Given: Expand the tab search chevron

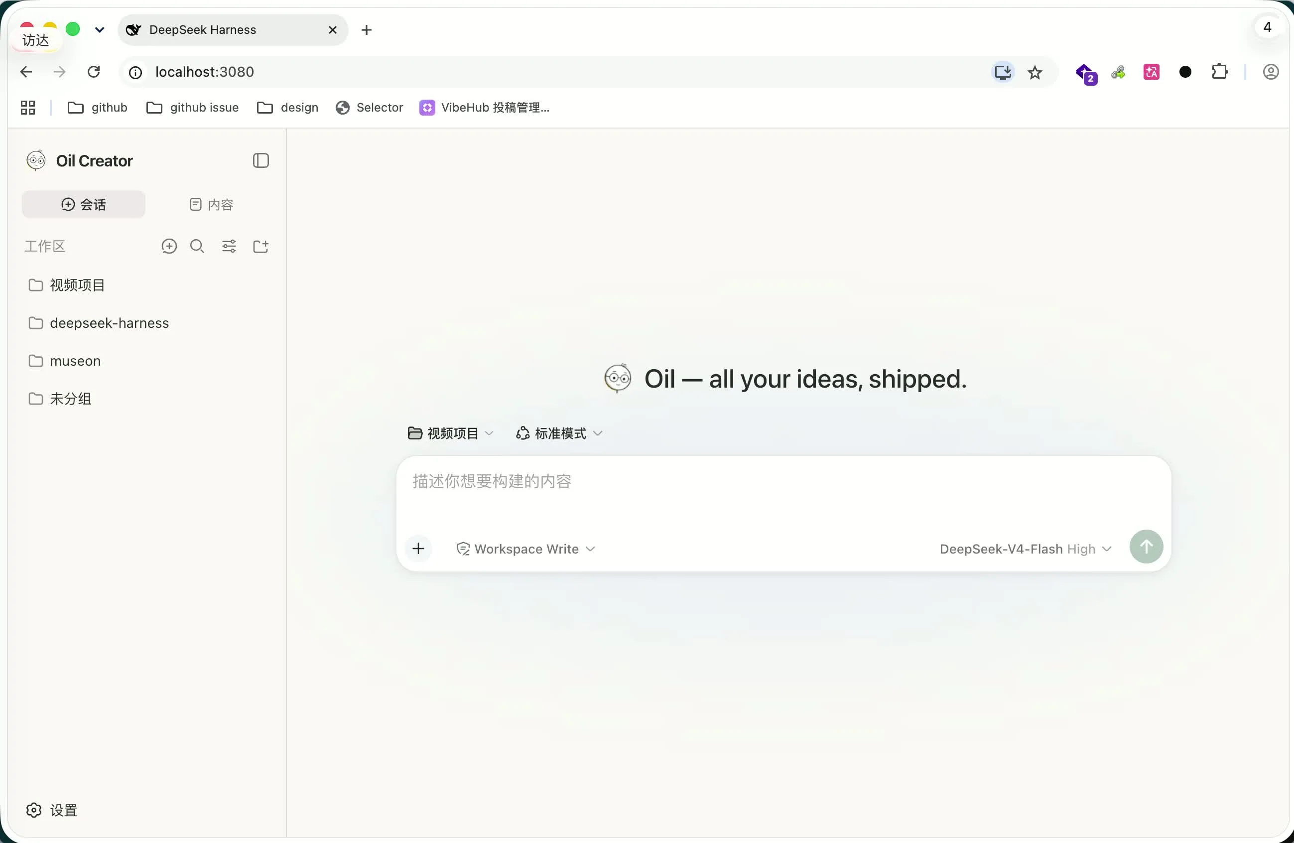Looking at the screenshot, I should coord(100,30).
